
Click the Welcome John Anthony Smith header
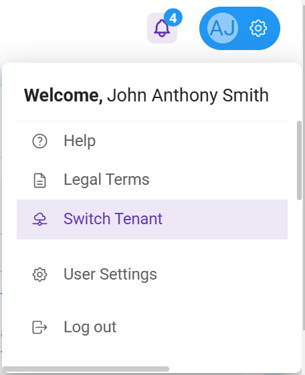[146, 95]
